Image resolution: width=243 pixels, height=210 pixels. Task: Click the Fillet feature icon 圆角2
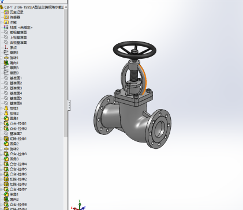[x=6, y=144]
